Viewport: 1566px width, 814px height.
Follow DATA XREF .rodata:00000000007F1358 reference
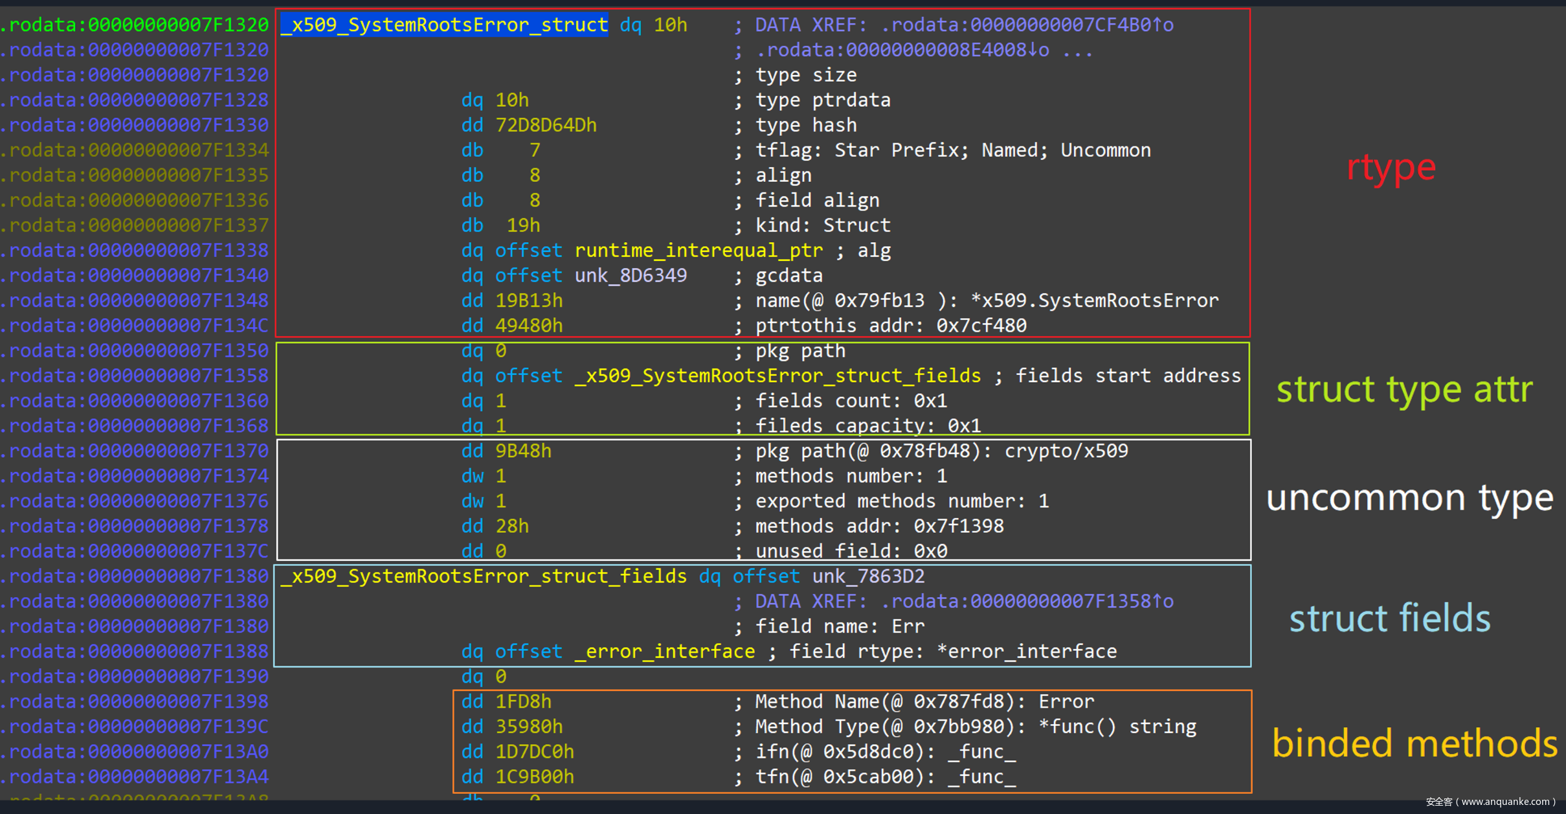[x=1027, y=602]
